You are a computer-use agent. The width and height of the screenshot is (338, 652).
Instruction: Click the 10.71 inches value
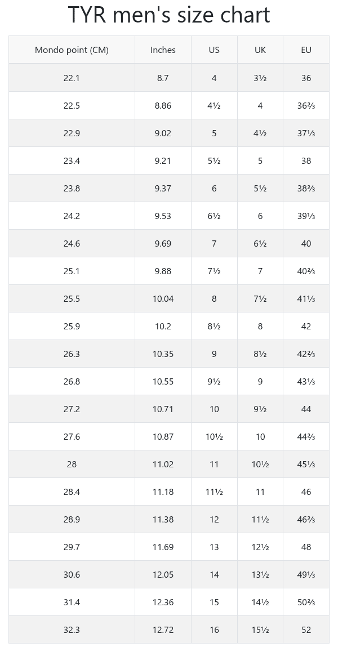[x=163, y=409]
